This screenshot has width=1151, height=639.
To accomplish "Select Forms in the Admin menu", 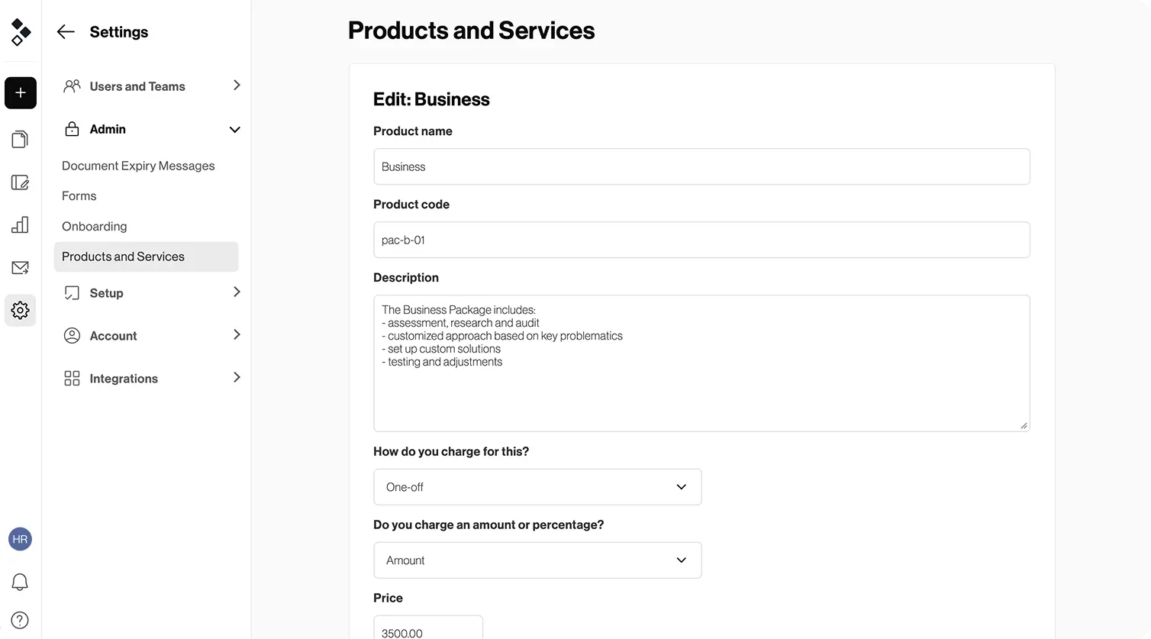I will tap(79, 195).
